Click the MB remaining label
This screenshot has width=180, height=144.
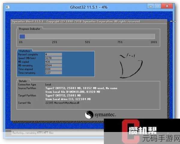tap(25, 65)
